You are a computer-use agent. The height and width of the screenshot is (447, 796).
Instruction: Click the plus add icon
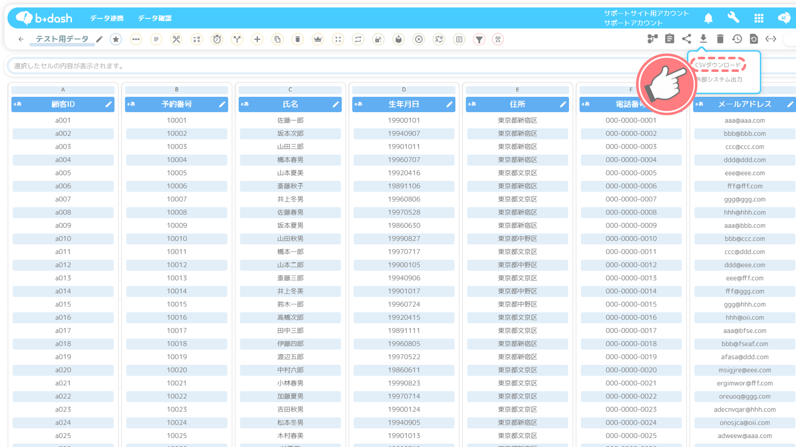pyautogui.click(x=257, y=39)
